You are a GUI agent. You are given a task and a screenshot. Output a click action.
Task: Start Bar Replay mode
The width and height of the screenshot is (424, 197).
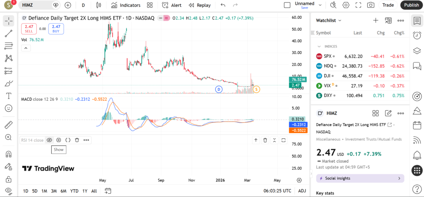click(199, 5)
